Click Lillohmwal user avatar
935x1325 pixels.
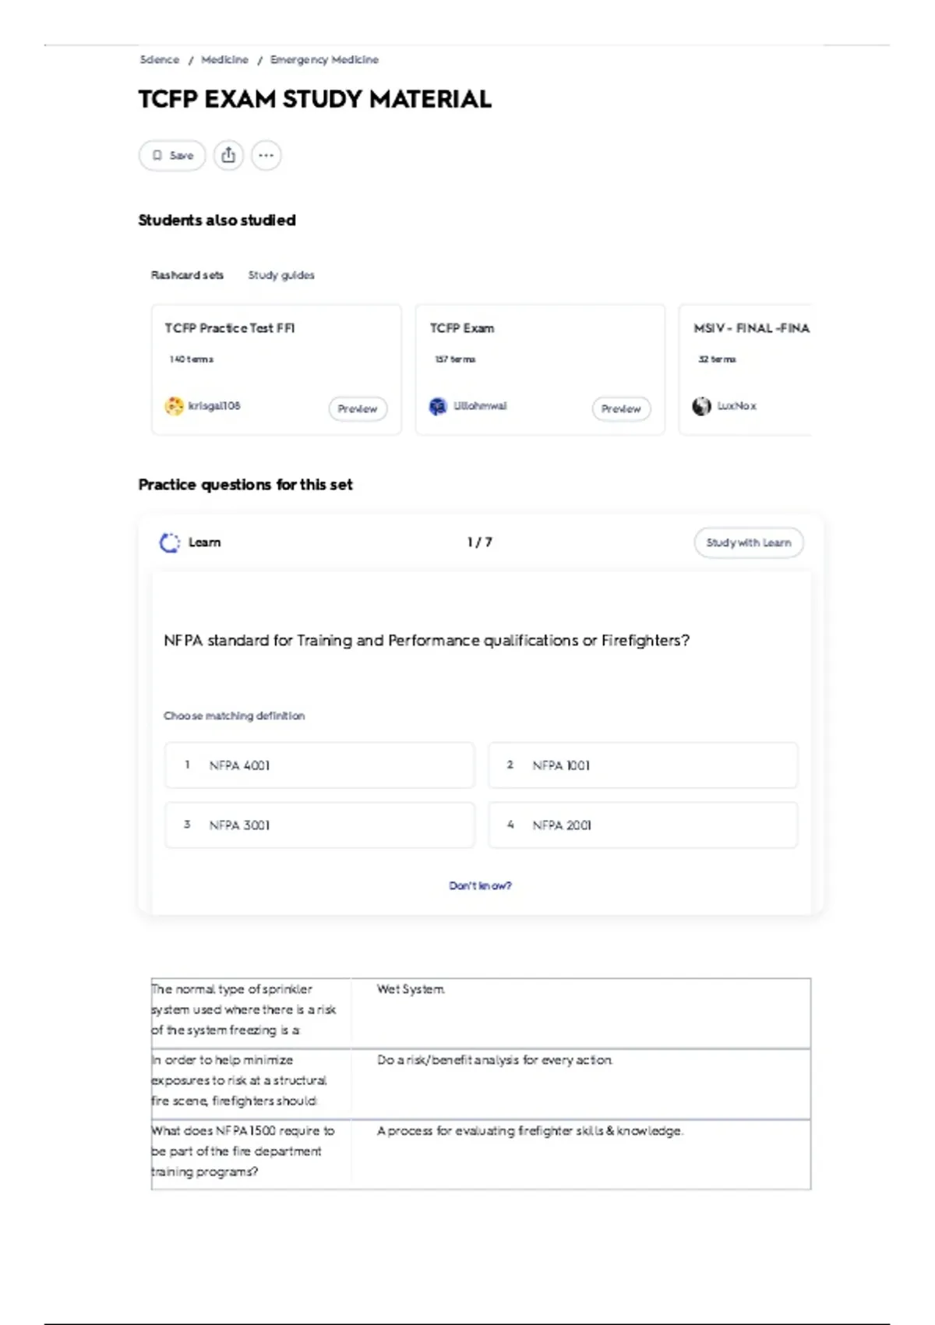click(438, 406)
